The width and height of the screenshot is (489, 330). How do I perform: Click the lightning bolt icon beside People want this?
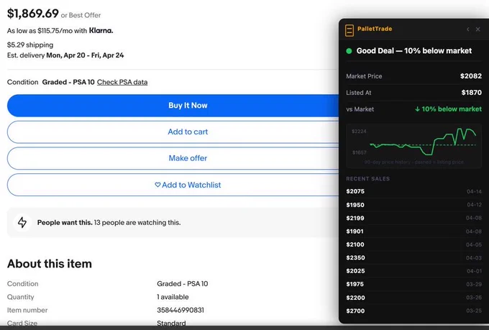click(x=22, y=222)
